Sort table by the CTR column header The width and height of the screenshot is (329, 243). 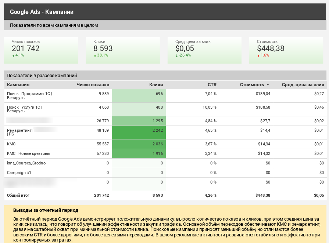coord(212,85)
